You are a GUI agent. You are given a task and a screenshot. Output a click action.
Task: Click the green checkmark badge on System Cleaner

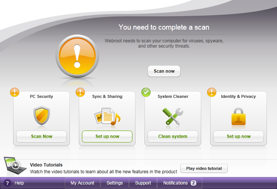click(x=146, y=92)
